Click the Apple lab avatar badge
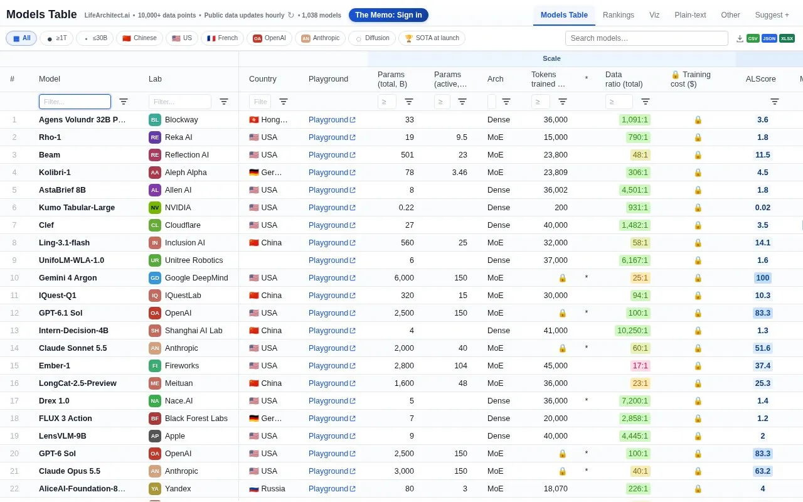803x502 pixels. pyautogui.click(x=155, y=436)
